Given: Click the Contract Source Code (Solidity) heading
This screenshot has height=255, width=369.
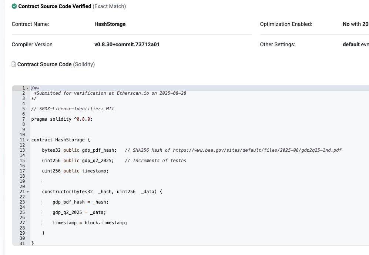Looking at the screenshot, I should [56, 64].
